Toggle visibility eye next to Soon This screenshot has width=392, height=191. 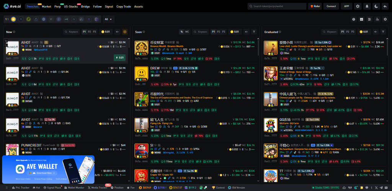pos(144,32)
